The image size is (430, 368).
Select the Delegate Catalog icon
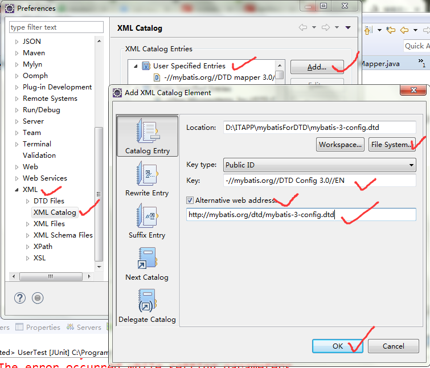[148, 301]
